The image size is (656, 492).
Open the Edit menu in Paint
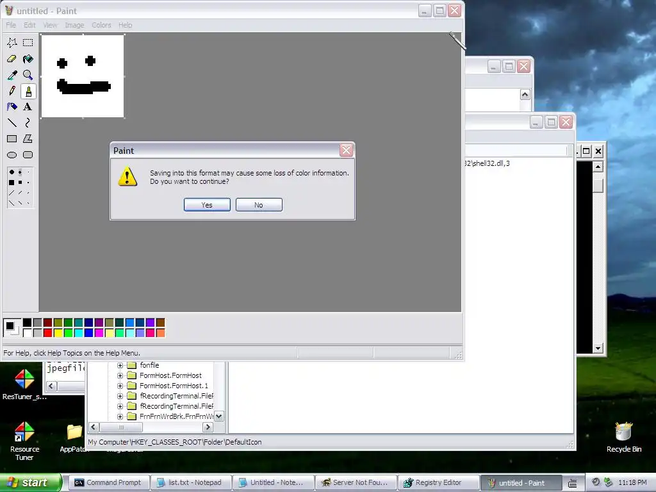[29, 25]
